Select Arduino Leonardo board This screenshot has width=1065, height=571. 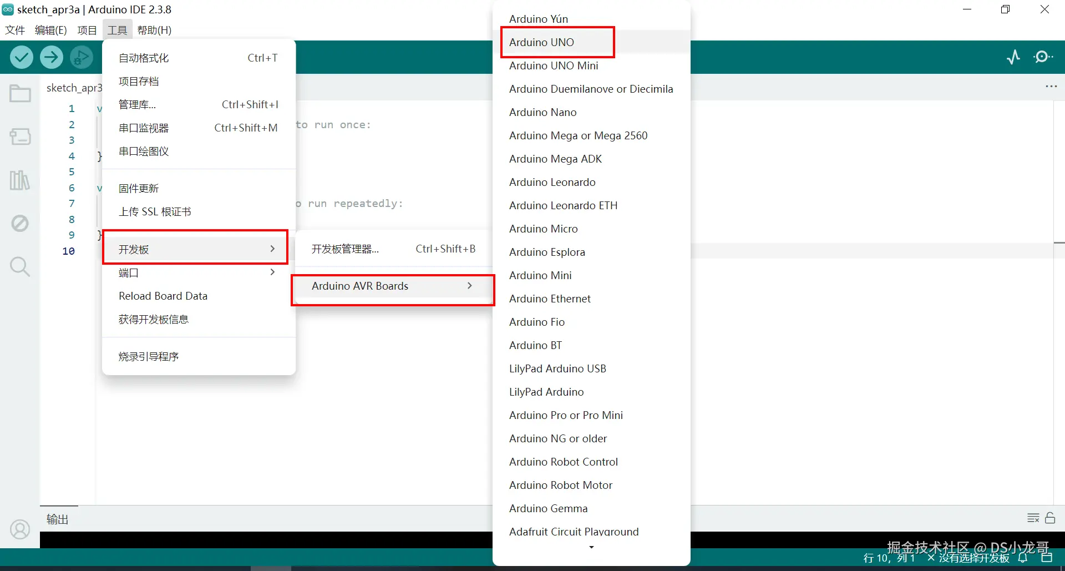[591, 182]
